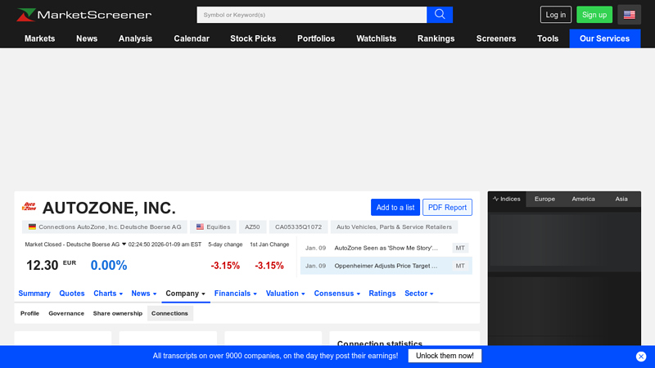Expand the Company dropdown tab
This screenshot has height=368, width=655.
coord(186,294)
